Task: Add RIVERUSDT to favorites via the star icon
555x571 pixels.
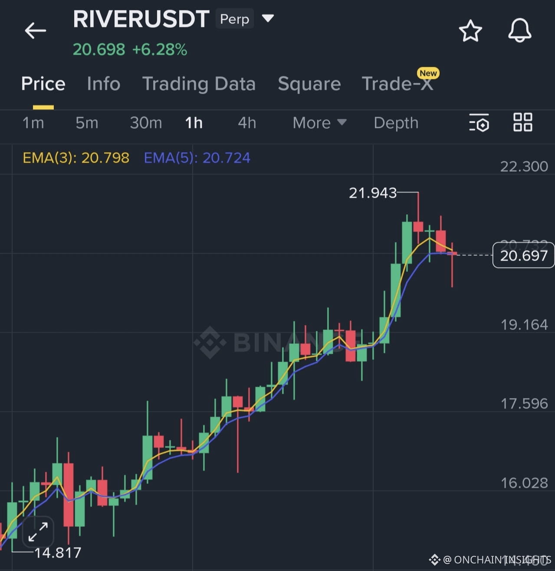Action: point(470,30)
